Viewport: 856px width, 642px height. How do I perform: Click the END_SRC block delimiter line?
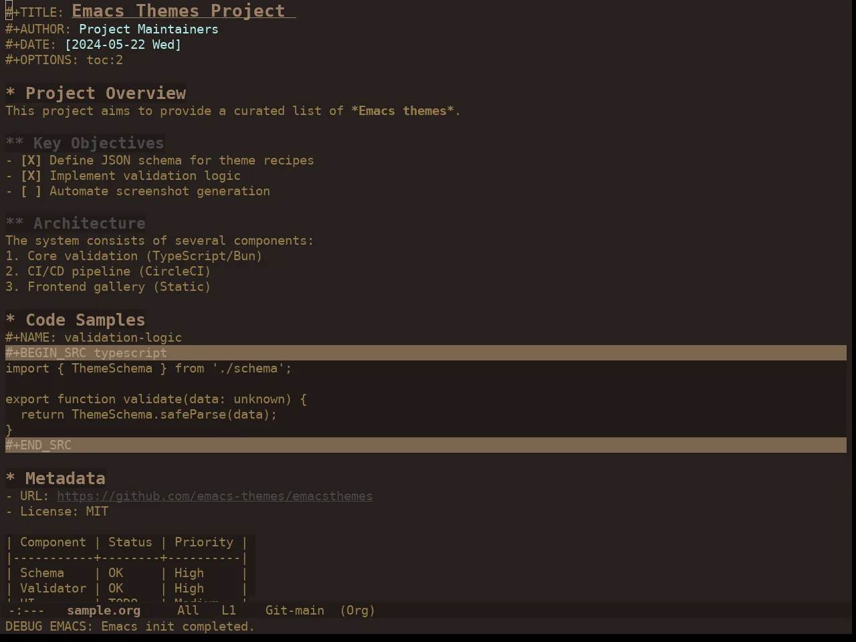point(426,445)
